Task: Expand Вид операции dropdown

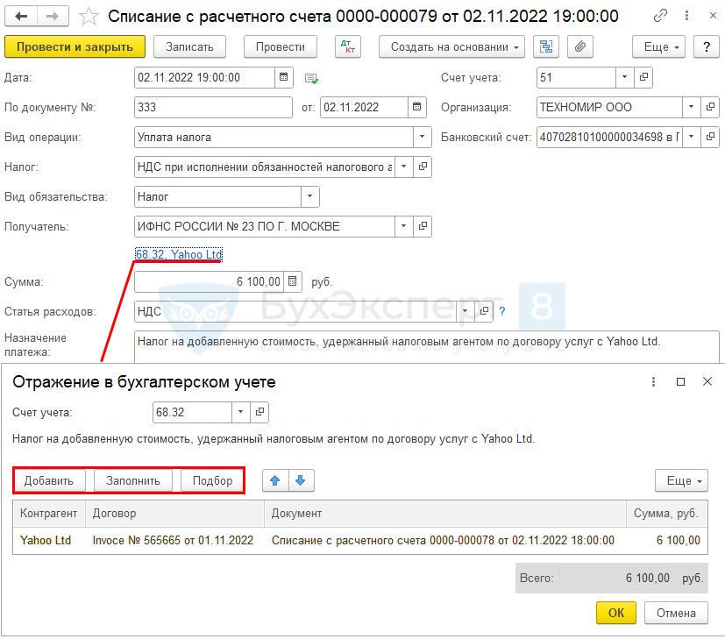Action: [x=423, y=137]
